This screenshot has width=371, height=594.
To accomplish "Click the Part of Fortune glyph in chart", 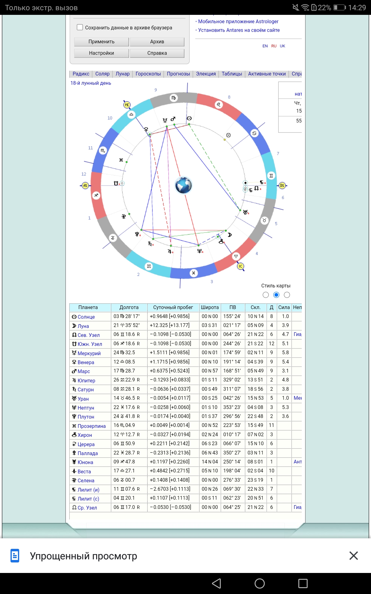I will (228, 135).
